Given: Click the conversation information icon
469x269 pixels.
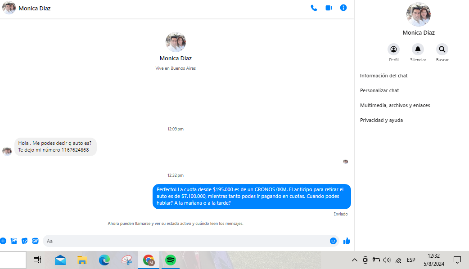Looking at the screenshot, I should point(343,8).
